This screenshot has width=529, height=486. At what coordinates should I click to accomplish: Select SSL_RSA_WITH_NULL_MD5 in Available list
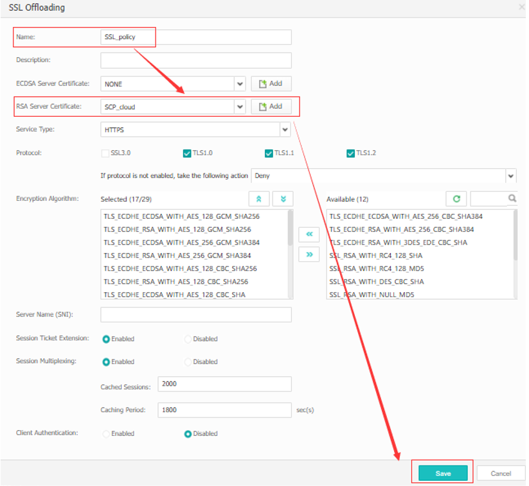tap(372, 295)
